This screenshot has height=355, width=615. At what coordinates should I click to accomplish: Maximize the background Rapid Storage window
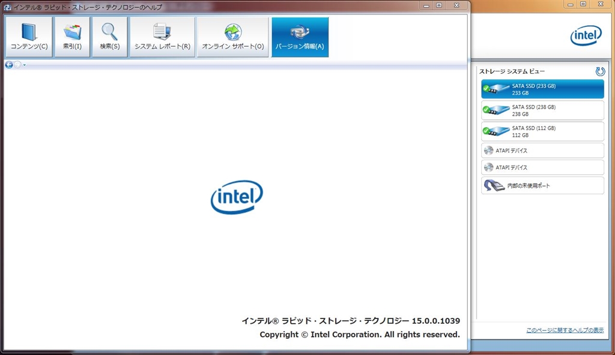pyautogui.click(x=583, y=4)
